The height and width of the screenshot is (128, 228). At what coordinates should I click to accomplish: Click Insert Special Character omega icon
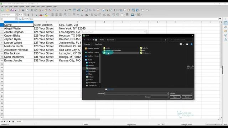coord(115,10)
